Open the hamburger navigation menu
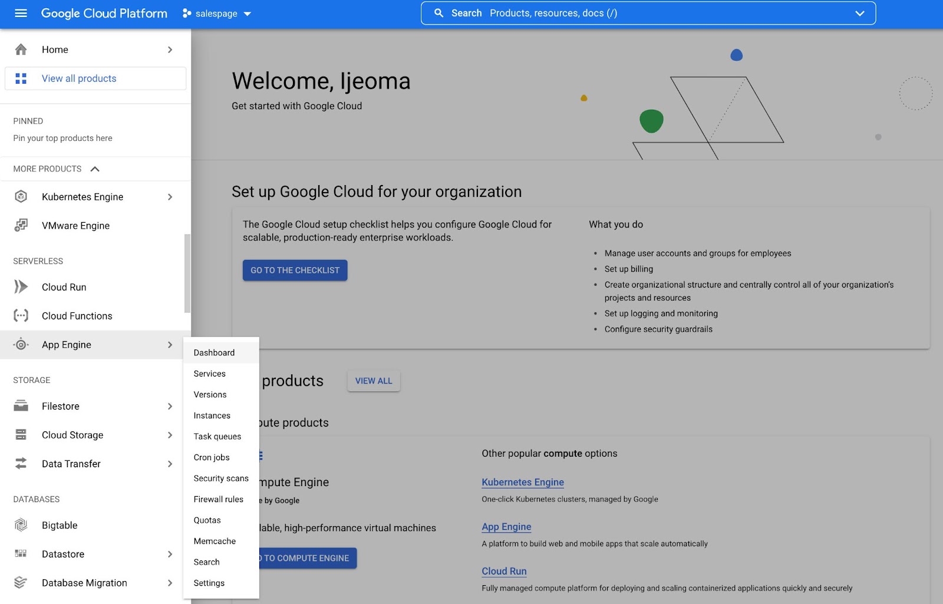 [x=21, y=13]
